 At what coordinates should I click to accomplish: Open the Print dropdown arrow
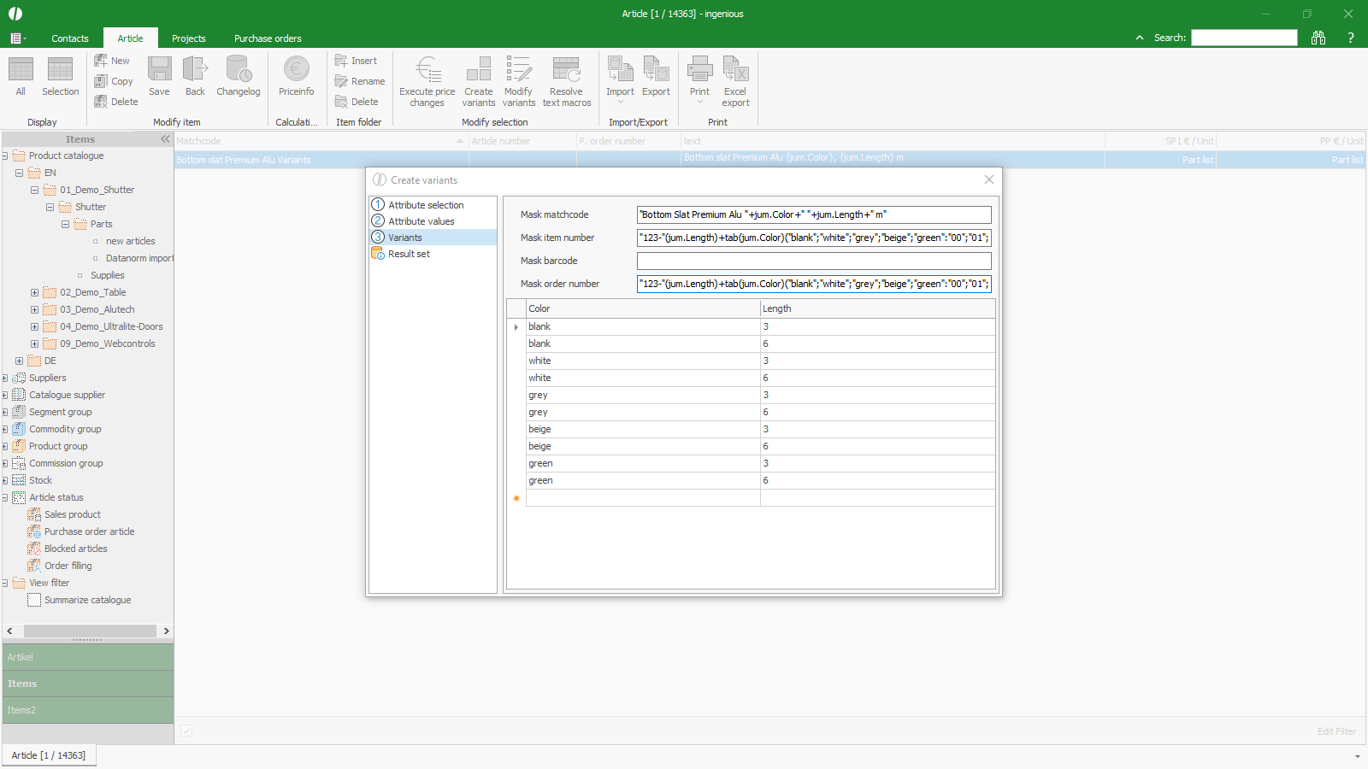click(700, 103)
